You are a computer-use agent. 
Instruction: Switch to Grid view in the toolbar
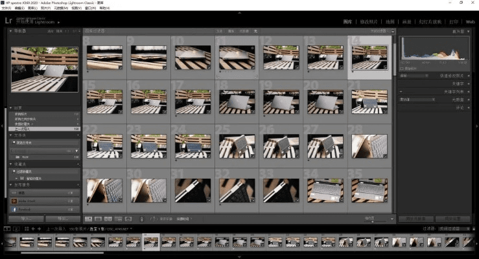click(89, 219)
